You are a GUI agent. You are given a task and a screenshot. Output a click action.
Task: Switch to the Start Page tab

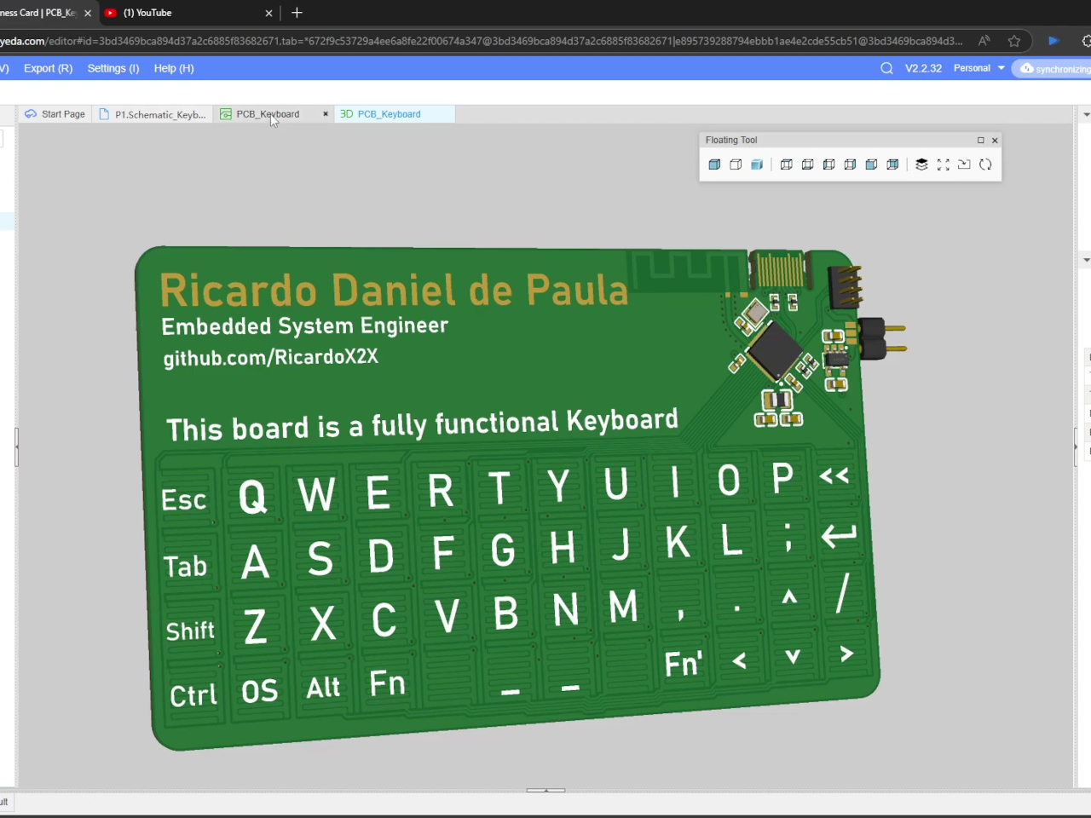coord(54,113)
